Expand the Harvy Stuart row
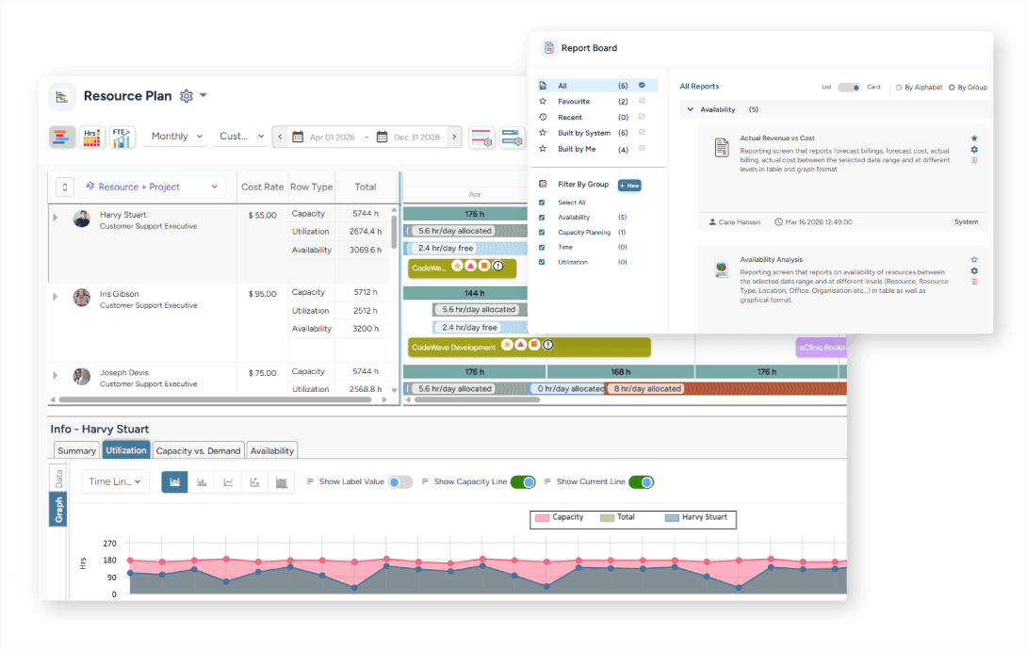The height and width of the screenshot is (651, 1027). tap(55, 218)
